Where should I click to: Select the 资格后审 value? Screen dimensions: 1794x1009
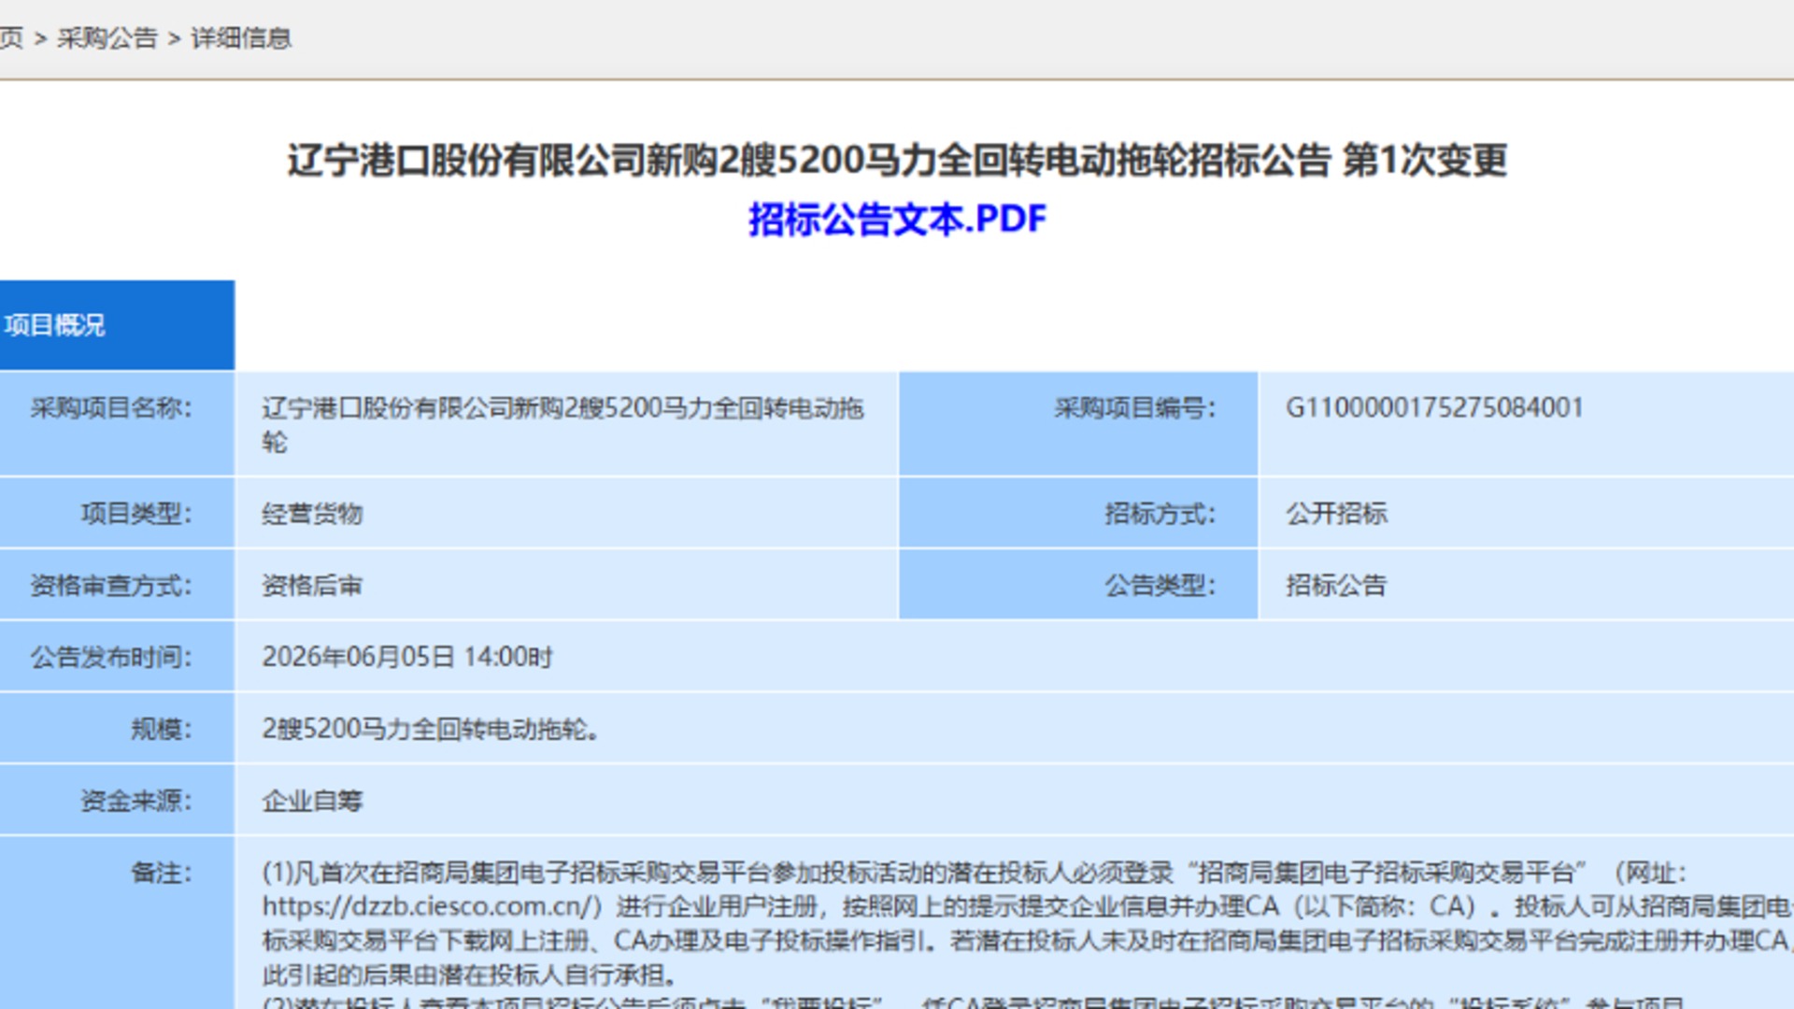[x=312, y=586]
